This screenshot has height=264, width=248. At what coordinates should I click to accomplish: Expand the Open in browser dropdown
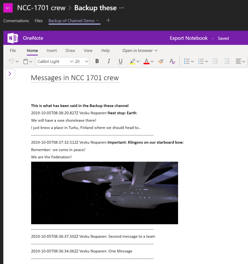pyautogui.click(x=140, y=51)
